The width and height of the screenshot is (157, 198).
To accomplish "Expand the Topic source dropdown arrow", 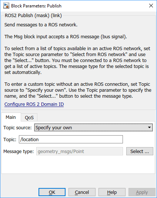I will coord(149,127).
